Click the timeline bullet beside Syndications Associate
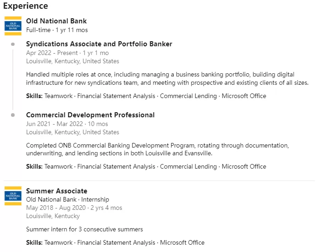This screenshot has width=322, height=252. 13,44
